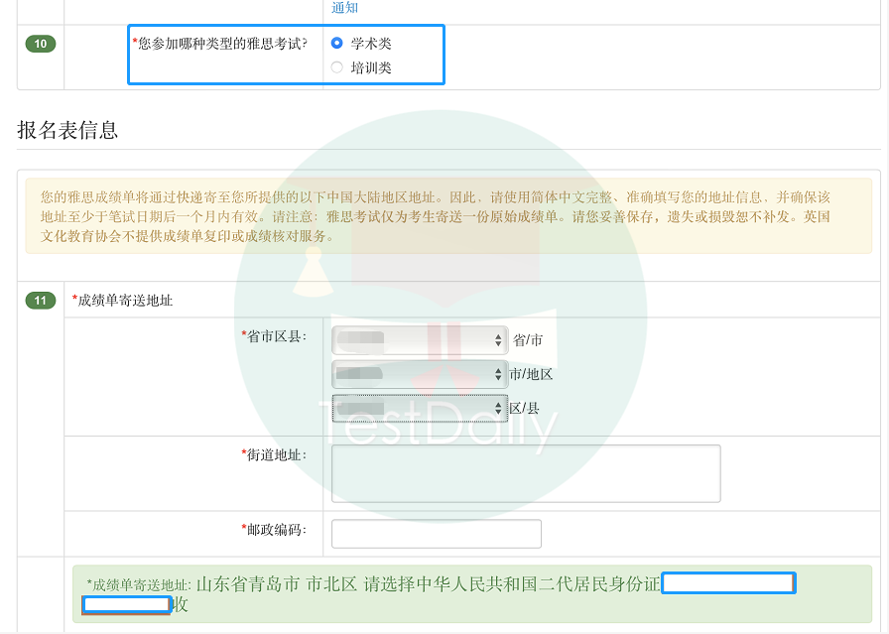Click the 省/市 caption beside first dropdown

528,340
